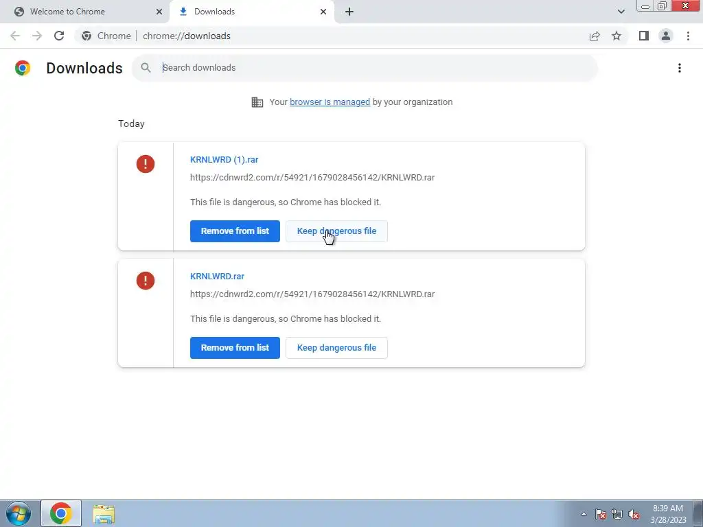
Task: Open the profile avatar menu
Action: pos(666,36)
